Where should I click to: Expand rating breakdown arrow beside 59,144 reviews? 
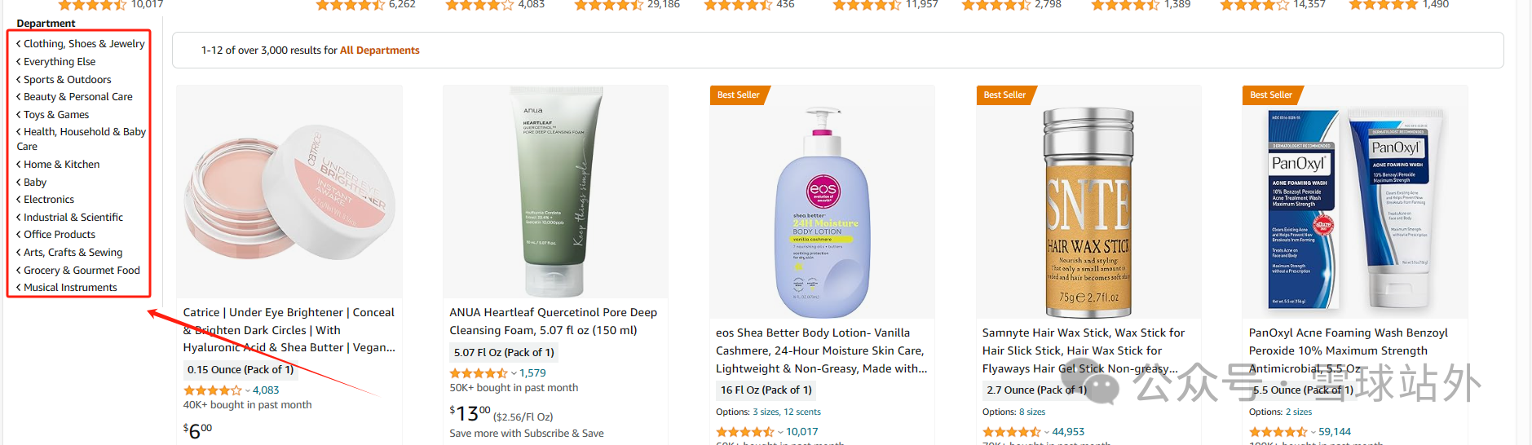1313,432
